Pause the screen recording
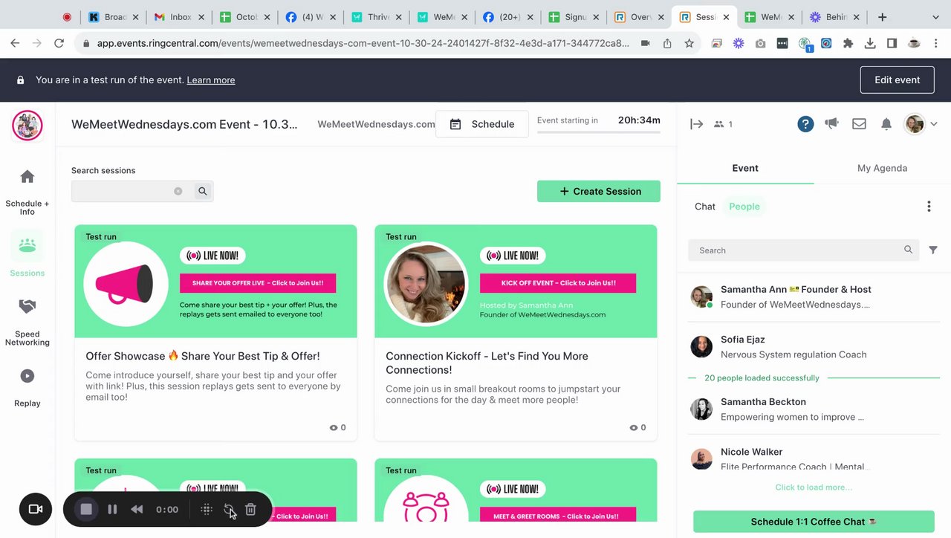Image resolution: width=951 pixels, height=538 pixels. (112, 509)
